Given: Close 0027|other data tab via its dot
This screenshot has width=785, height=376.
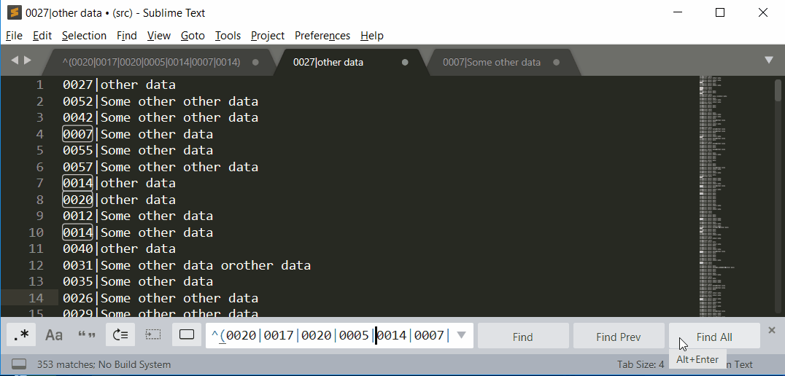Looking at the screenshot, I should click(x=405, y=63).
